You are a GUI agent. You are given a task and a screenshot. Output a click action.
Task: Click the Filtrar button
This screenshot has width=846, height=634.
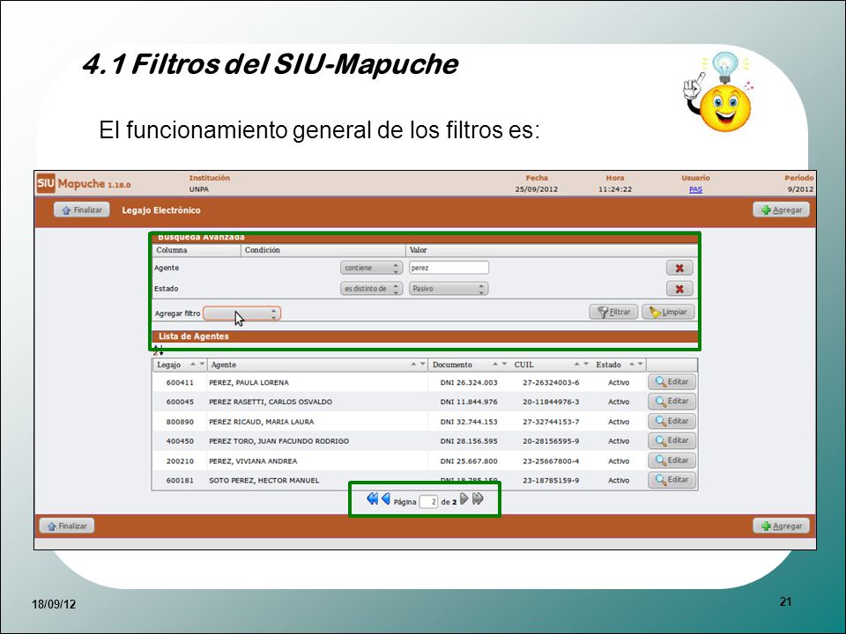[613, 312]
